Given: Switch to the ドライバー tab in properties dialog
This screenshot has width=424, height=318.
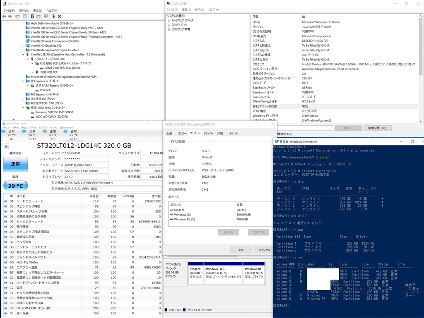Looking at the screenshot, I should pos(208,133).
